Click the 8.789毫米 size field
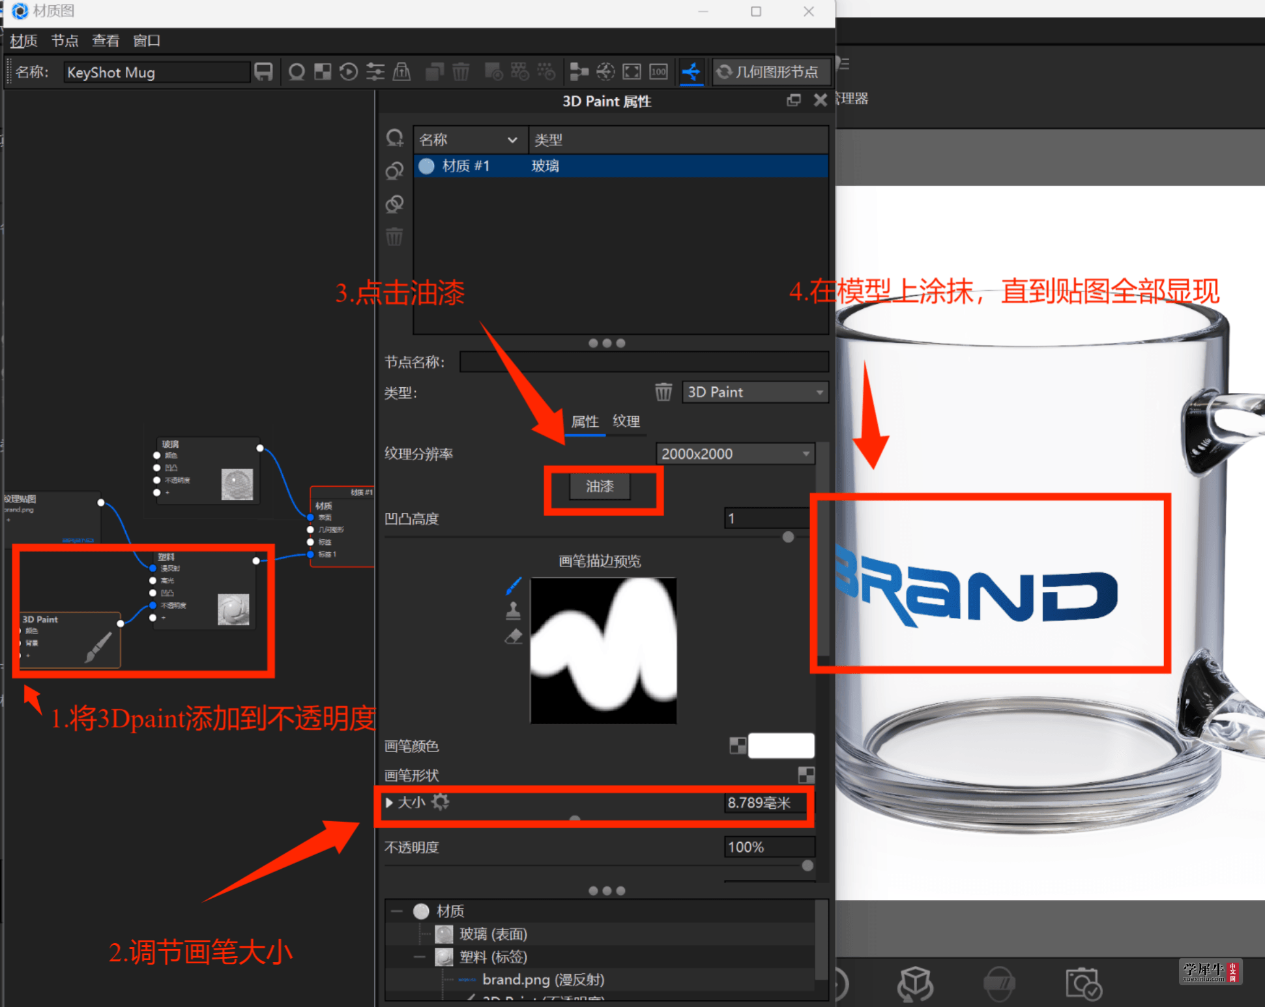 (x=766, y=803)
